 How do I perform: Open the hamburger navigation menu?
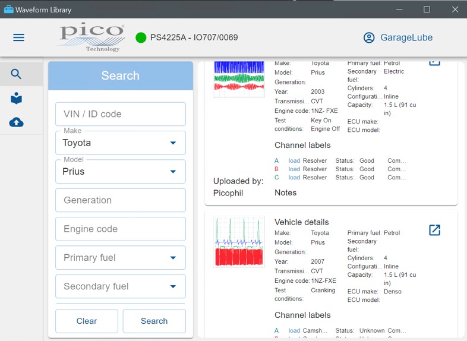(18, 37)
